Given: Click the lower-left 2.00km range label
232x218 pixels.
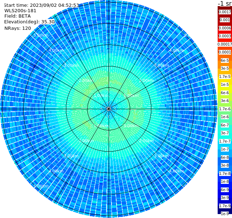Looking at the screenshot, I should pyautogui.click(x=86, y=141).
